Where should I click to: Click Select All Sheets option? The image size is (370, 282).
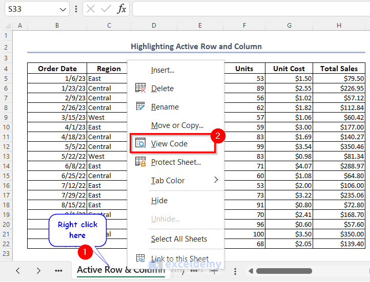[179, 239]
